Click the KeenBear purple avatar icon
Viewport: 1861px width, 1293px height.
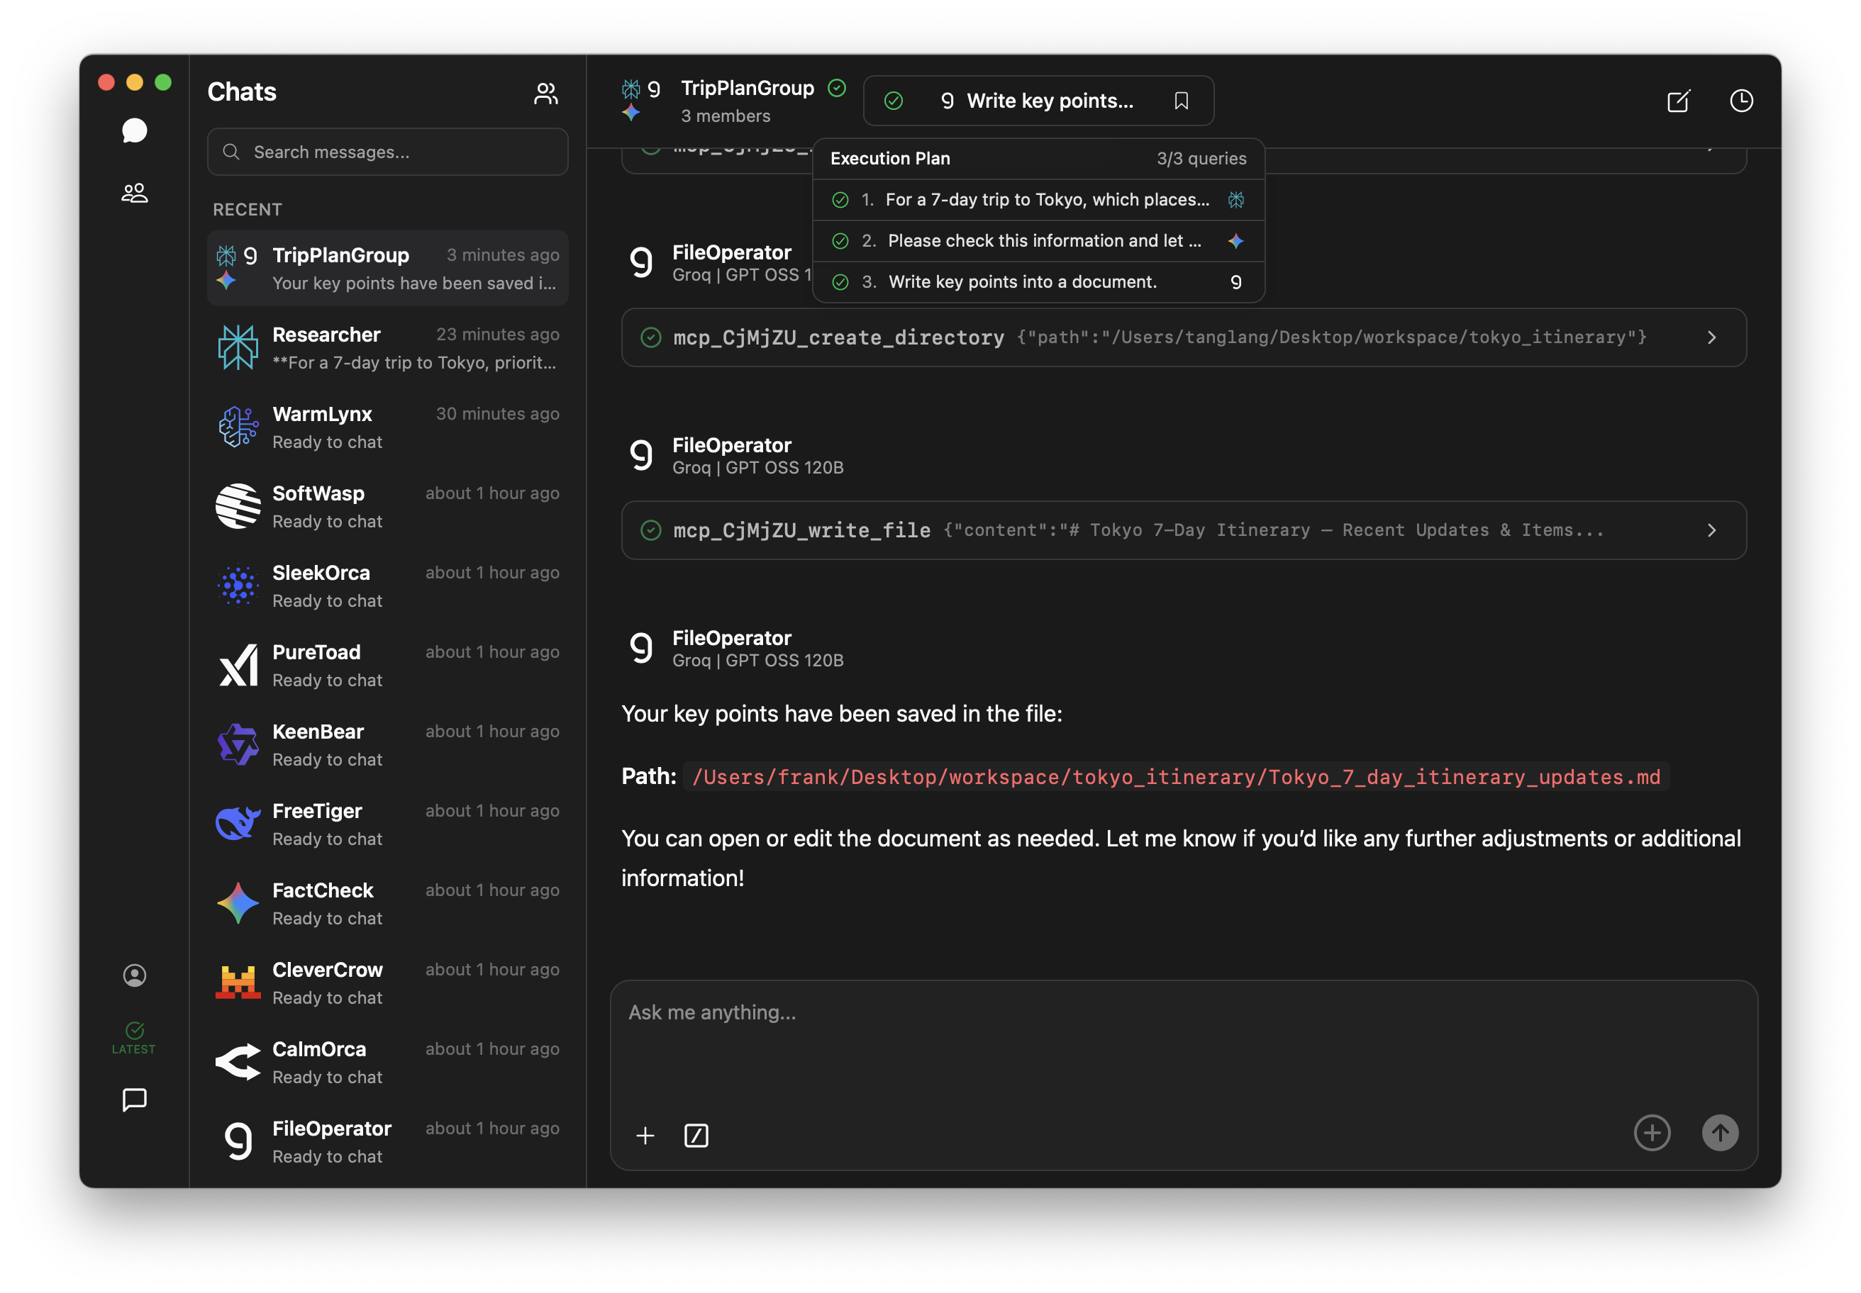coord(238,744)
